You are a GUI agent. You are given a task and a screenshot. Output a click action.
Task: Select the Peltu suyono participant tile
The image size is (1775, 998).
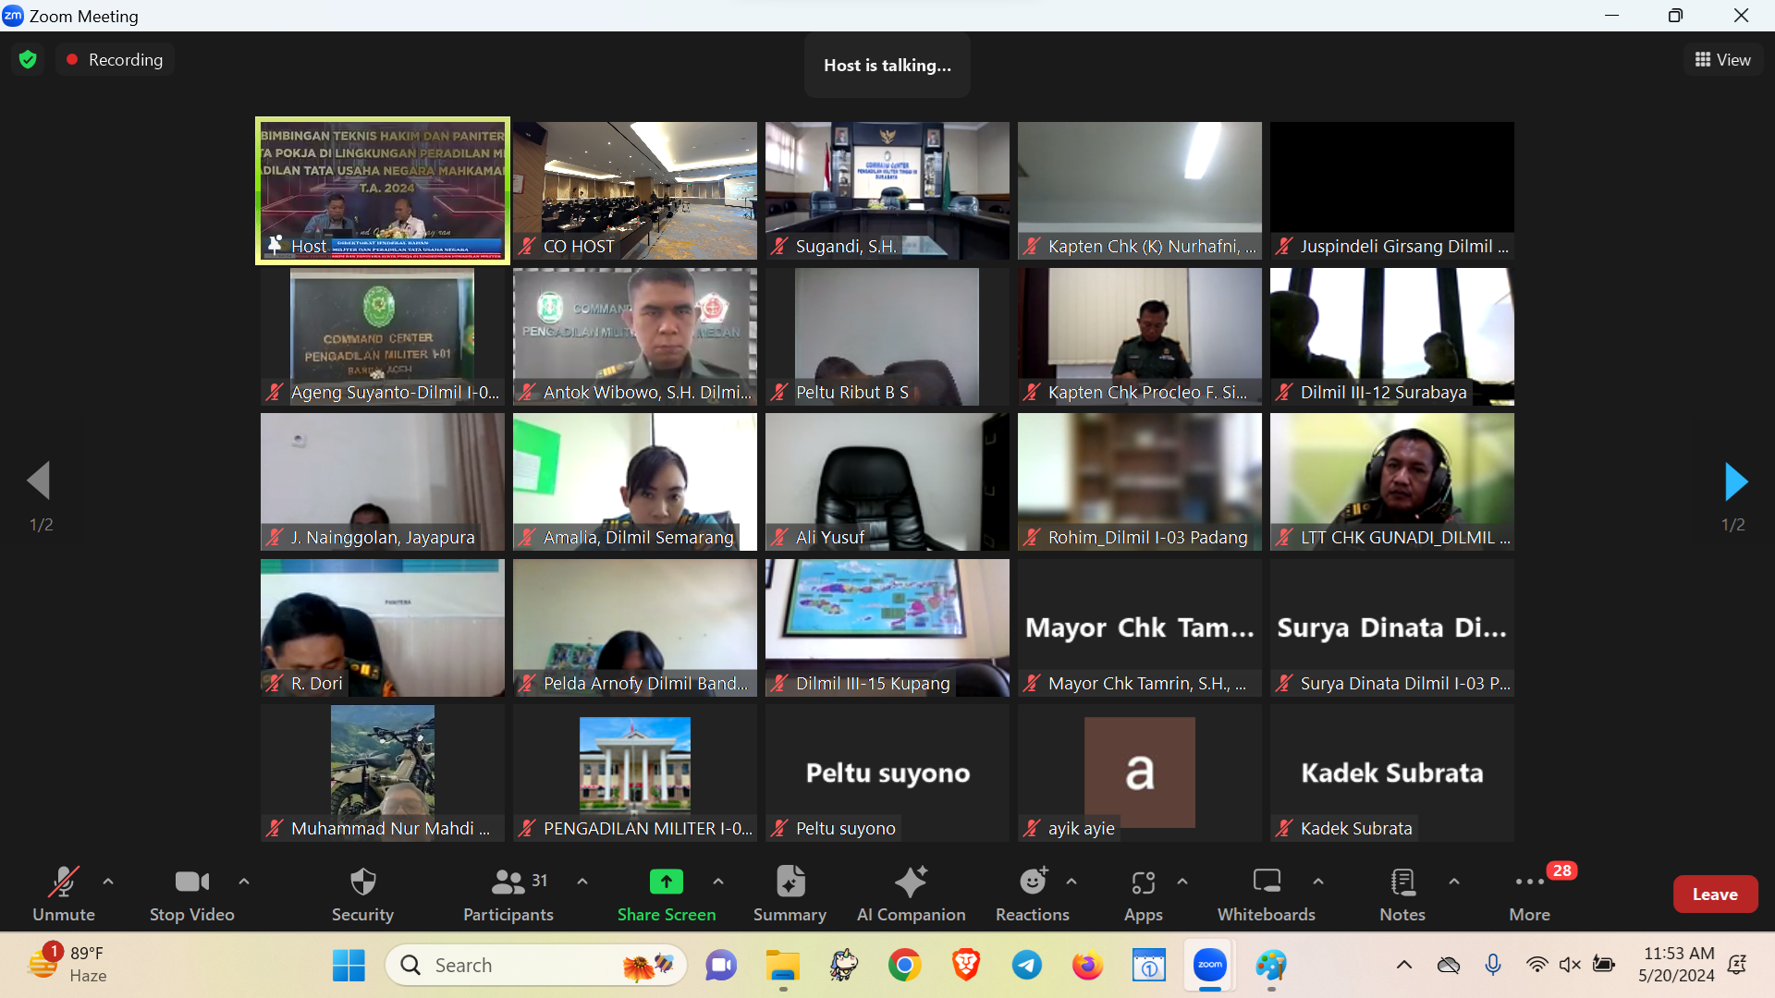tap(887, 773)
